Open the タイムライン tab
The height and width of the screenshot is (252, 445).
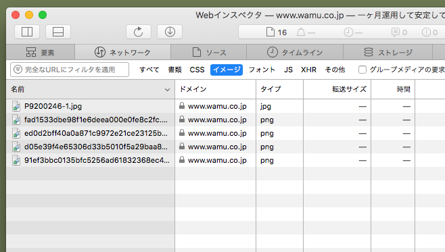tap(295, 52)
